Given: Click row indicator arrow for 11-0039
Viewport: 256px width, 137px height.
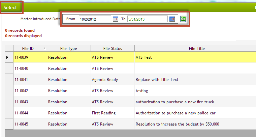Looking at the screenshot, I should pyautogui.click(x=7, y=57).
